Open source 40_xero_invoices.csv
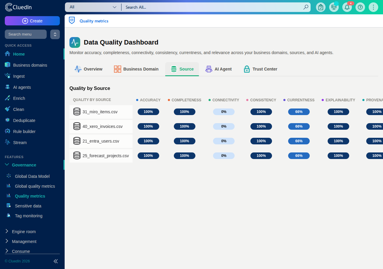The height and width of the screenshot is (269, 383). click(101, 126)
